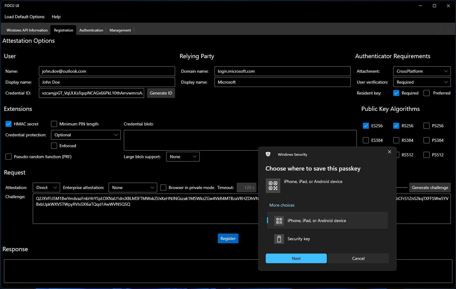Uncheck the ES256 algorithm
The width and height of the screenshot is (456, 289).
pyautogui.click(x=366, y=126)
